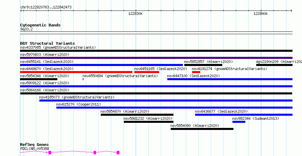Screen dimensions: 302x156
Task: Open the nsv5909122 (Almarri2020) label
Action: [x=45, y=83]
